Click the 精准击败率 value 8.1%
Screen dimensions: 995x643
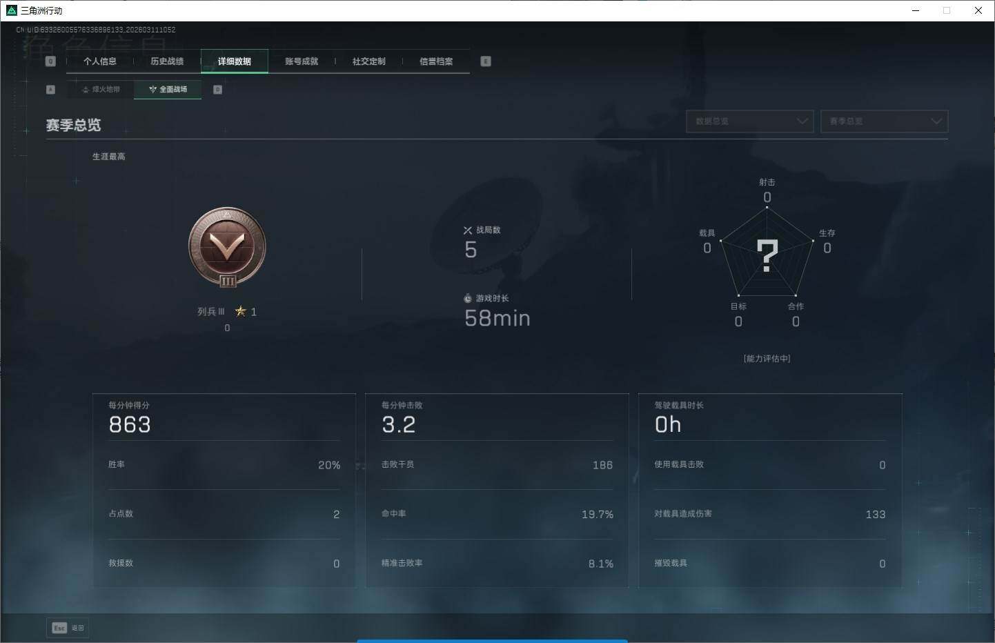click(601, 564)
